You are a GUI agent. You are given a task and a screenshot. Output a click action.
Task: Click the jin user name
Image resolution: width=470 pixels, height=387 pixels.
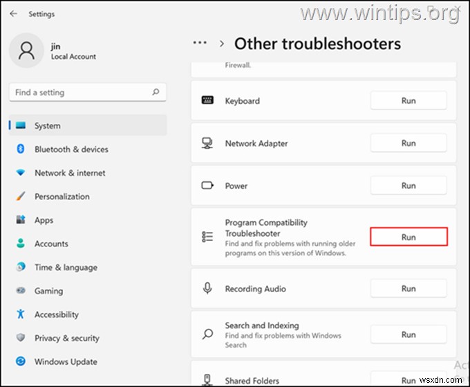pyautogui.click(x=55, y=46)
